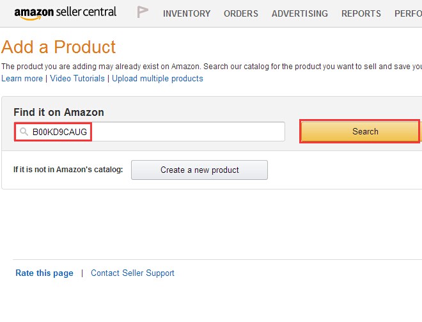Open the ORDERS menu

tap(241, 13)
